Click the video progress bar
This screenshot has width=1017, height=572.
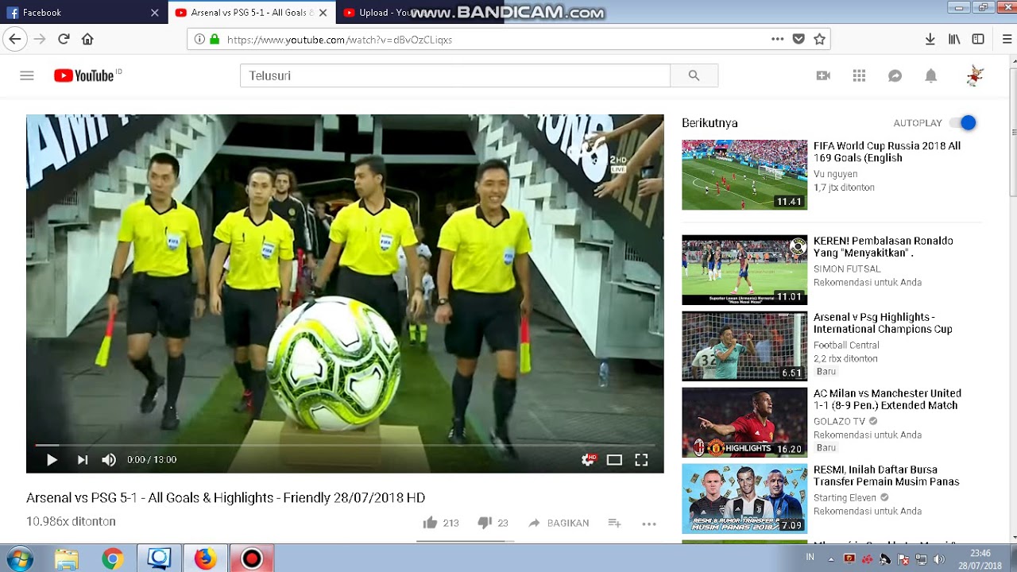point(345,446)
